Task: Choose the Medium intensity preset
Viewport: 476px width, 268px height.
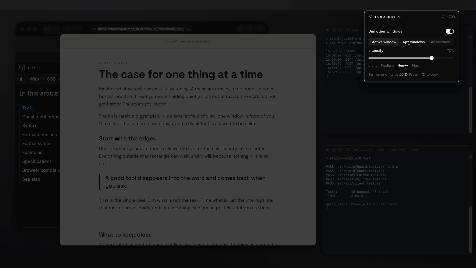Action: point(387,66)
